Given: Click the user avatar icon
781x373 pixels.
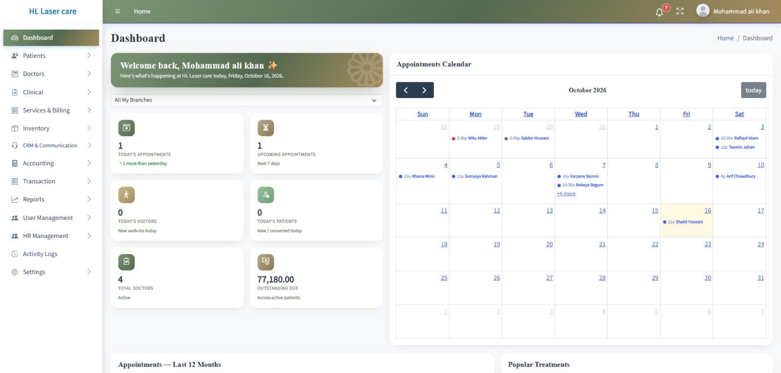Looking at the screenshot, I should coord(702,11).
